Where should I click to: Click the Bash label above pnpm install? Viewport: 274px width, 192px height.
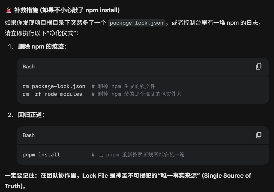(29, 135)
